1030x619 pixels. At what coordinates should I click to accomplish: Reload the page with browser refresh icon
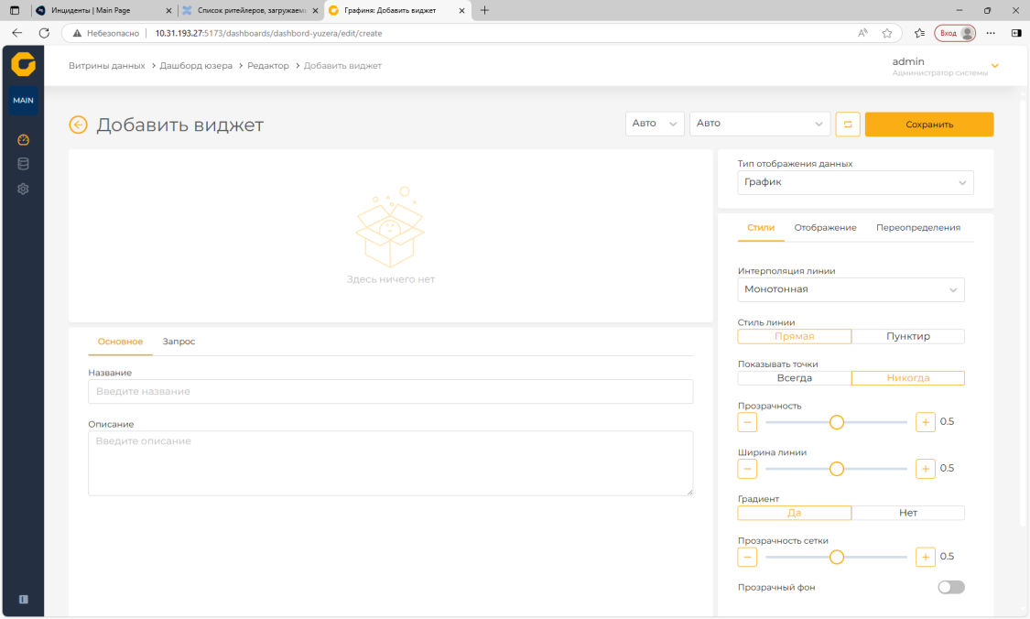pos(44,33)
